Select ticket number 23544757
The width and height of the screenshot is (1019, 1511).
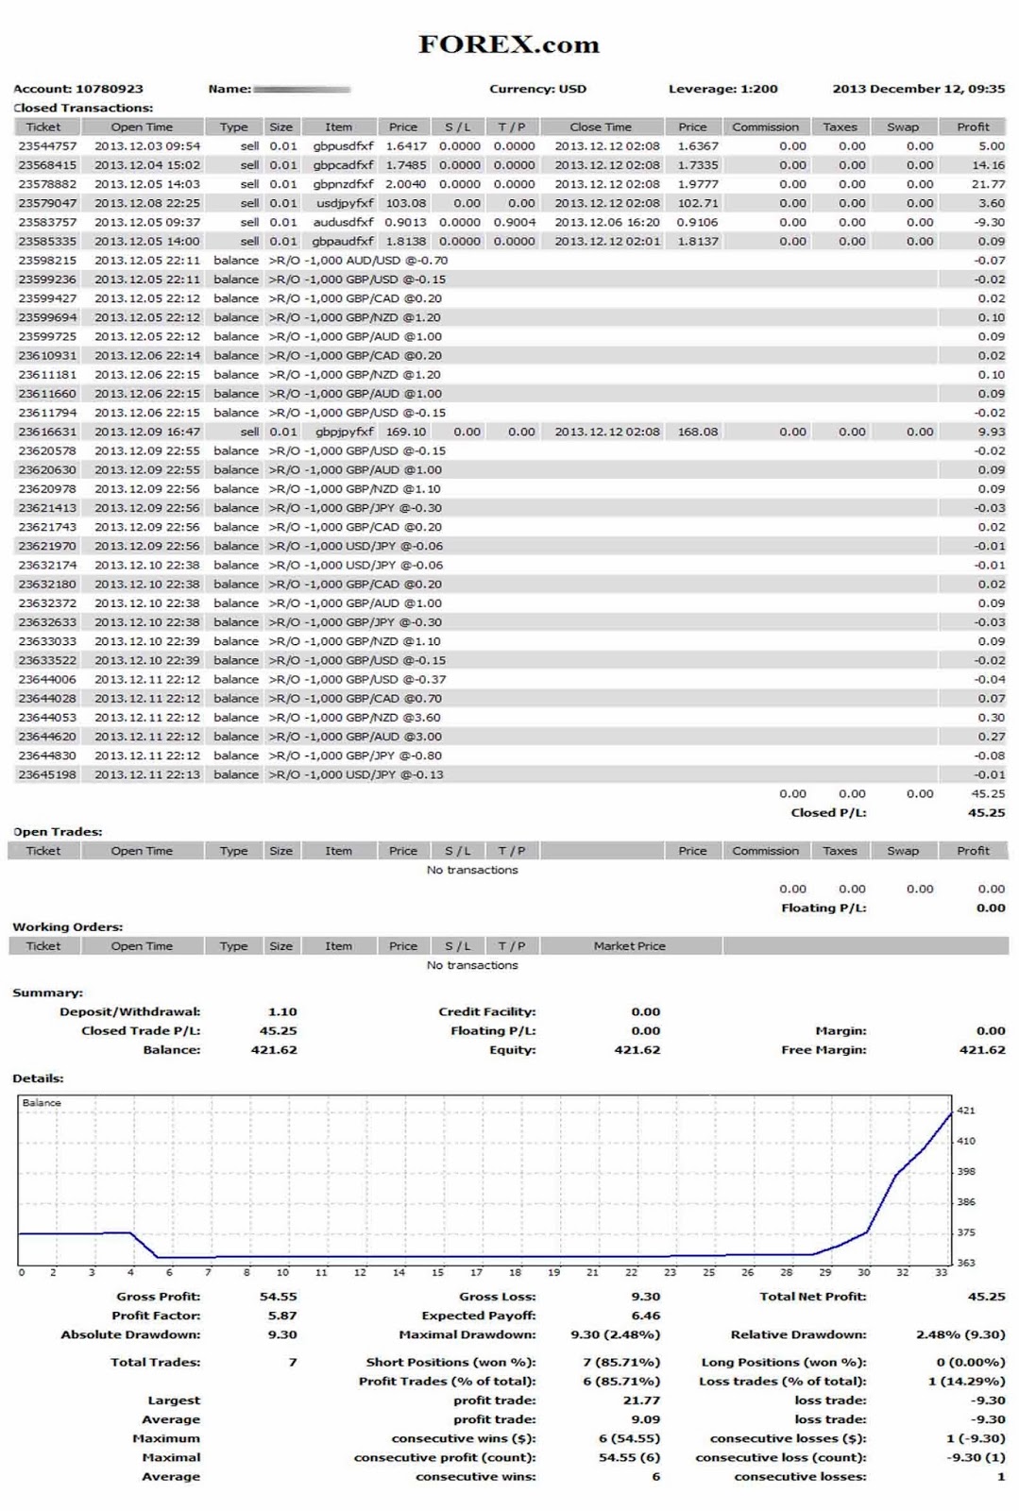click(x=47, y=146)
